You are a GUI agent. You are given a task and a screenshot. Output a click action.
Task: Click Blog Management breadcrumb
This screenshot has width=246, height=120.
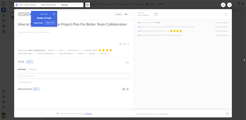tap(49, 5)
